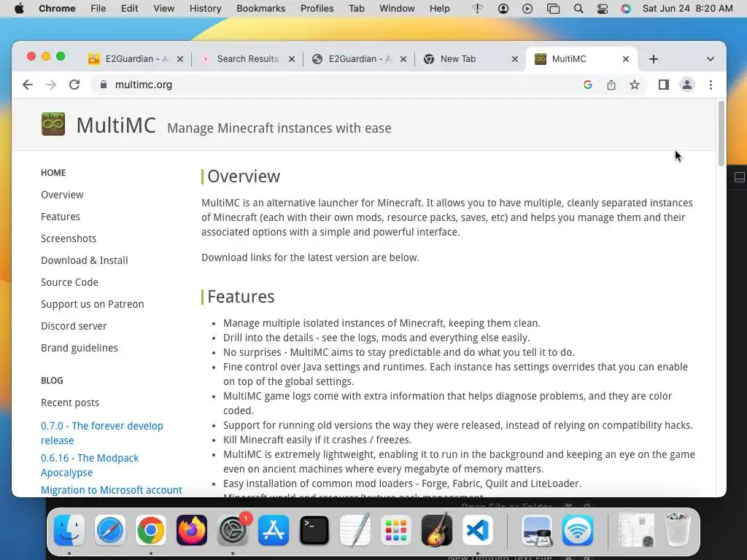Open the 0.7.0 forever develop release post
The image size is (747, 560).
[x=102, y=433]
